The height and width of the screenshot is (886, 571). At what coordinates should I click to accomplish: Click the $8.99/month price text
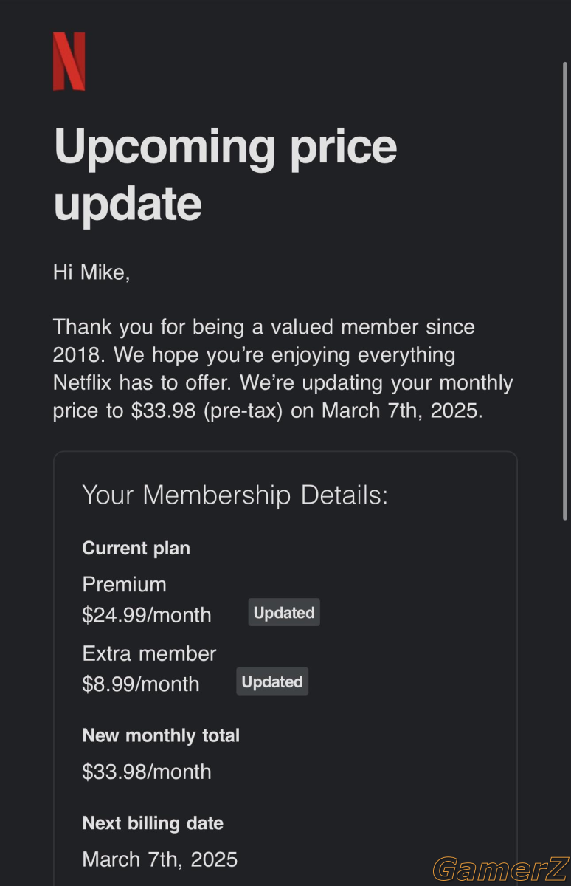[x=141, y=684]
